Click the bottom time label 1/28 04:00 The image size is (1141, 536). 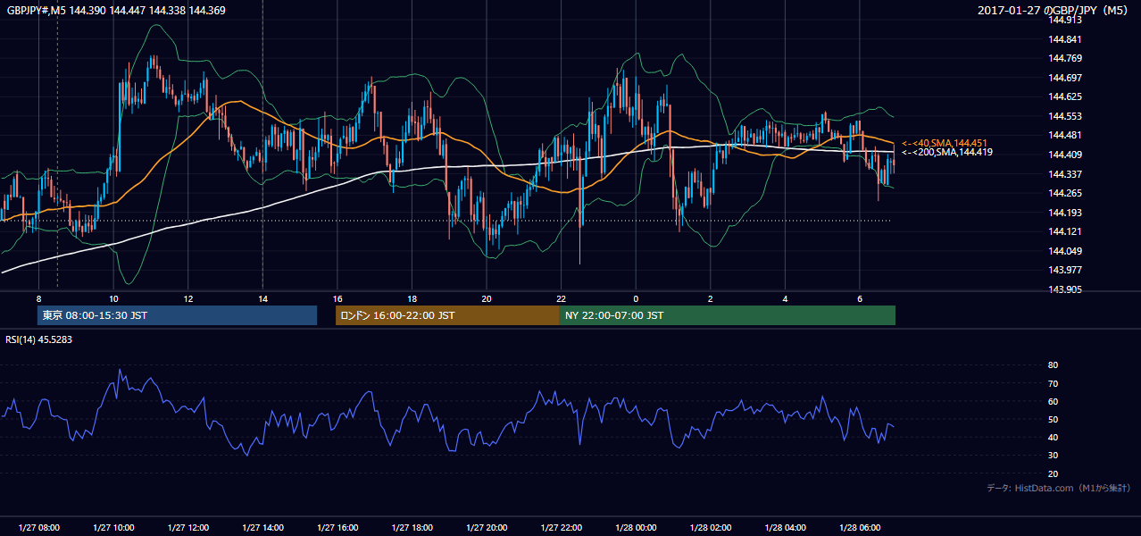pyautogui.click(x=785, y=528)
